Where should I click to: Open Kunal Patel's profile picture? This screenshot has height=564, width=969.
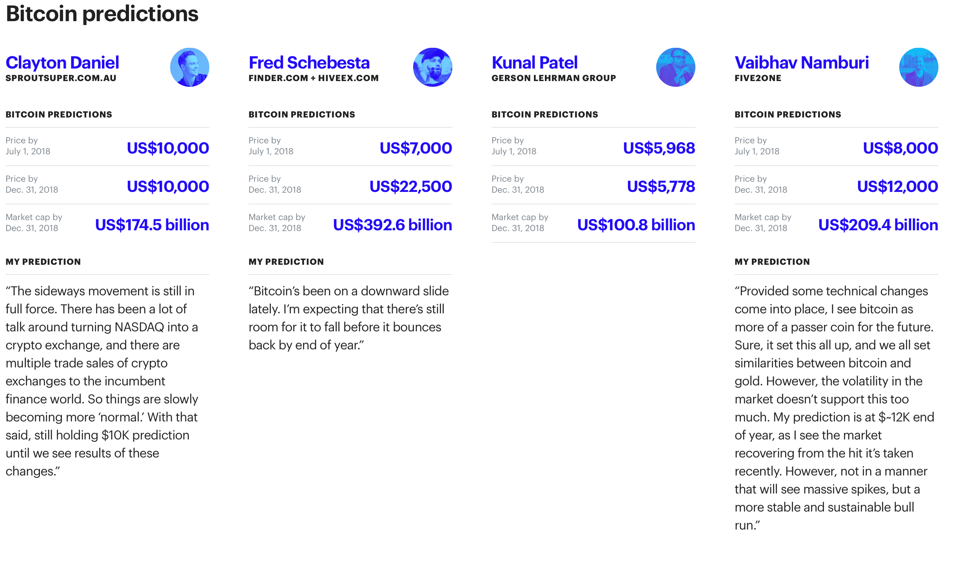tap(675, 67)
